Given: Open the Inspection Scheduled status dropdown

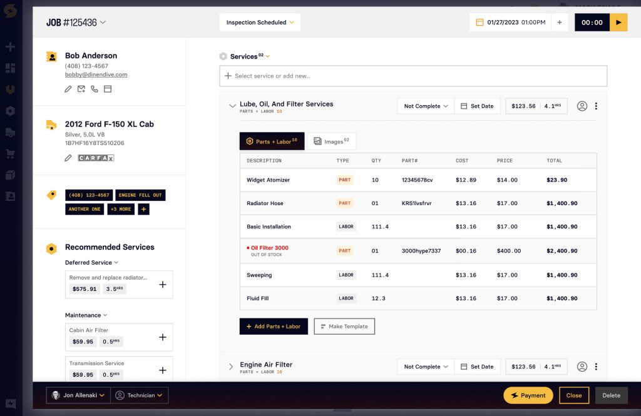Looking at the screenshot, I should (x=259, y=22).
